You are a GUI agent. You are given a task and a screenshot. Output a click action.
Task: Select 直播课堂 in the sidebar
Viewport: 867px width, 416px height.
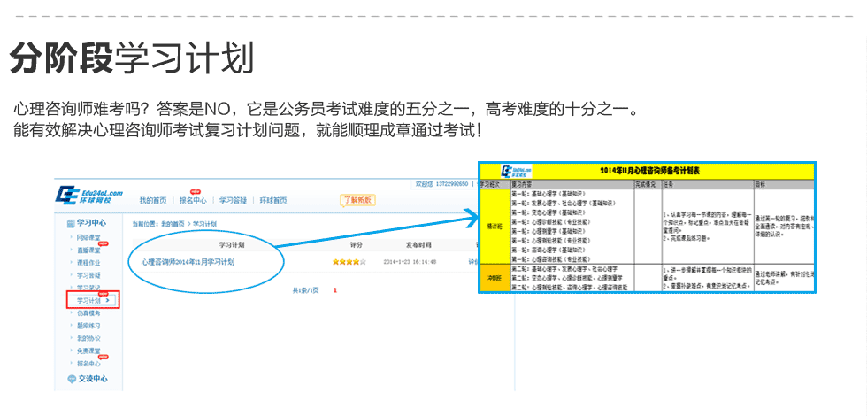[88, 250]
